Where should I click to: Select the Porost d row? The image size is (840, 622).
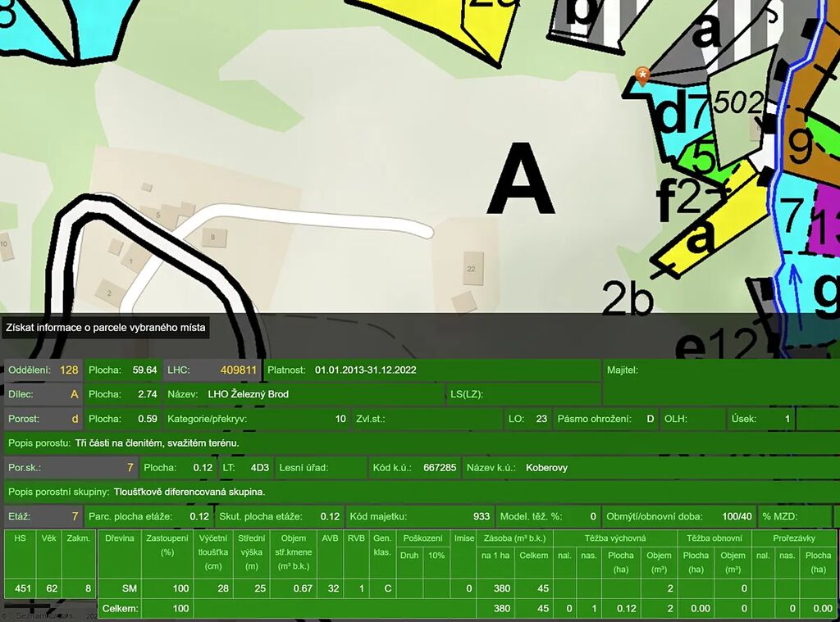pos(43,419)
